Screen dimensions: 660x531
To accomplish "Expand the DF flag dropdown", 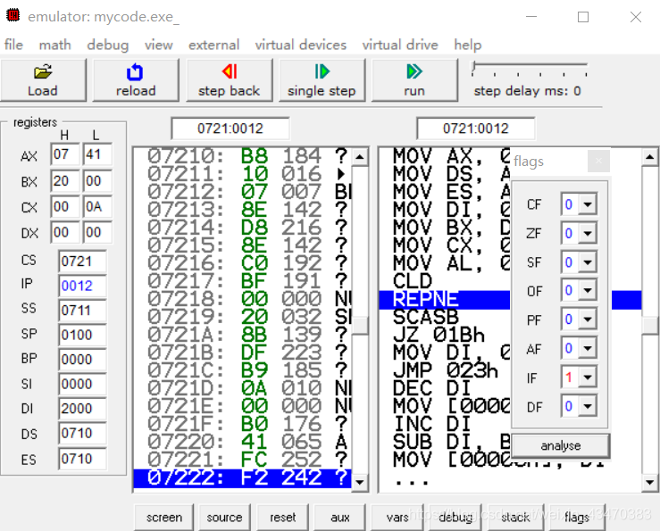I will [x=588, y=406].
